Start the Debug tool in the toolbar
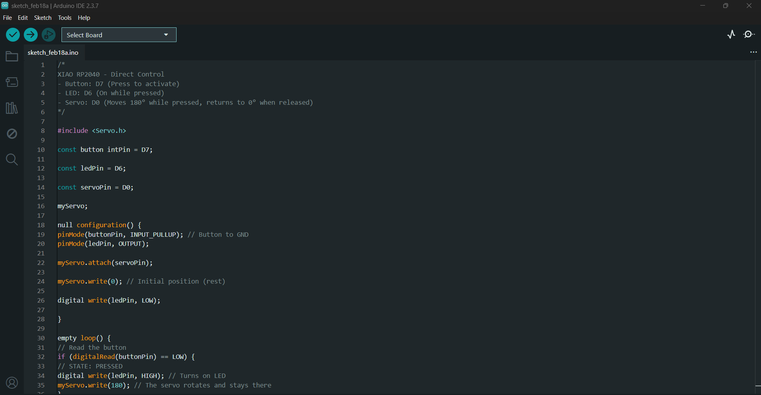The height and width of the screenshot is (395, 761). coord(48,35)
